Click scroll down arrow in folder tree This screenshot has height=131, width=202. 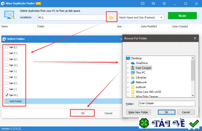193,95
